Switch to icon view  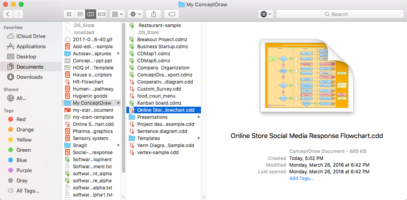click(69, 14)
